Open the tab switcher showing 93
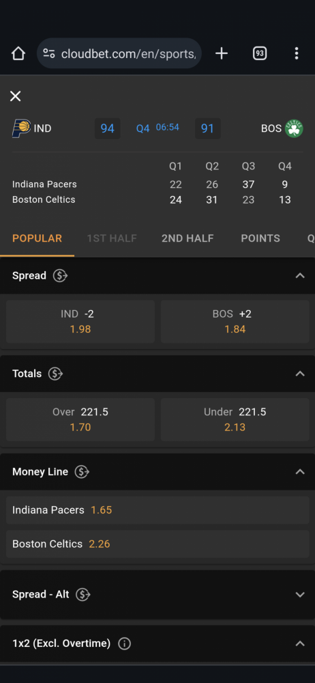The image size is (315, 683). [260, 53]
